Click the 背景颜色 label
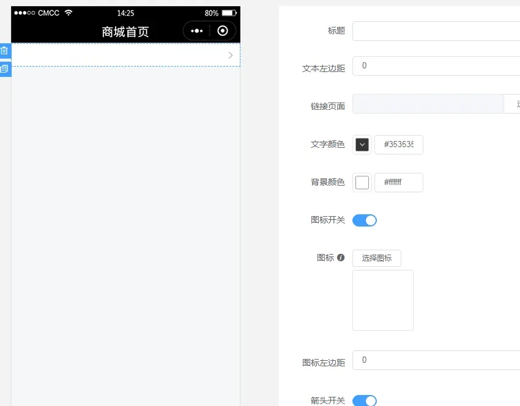This screenshot has height=406, width=520. click(x=328, y=182)
